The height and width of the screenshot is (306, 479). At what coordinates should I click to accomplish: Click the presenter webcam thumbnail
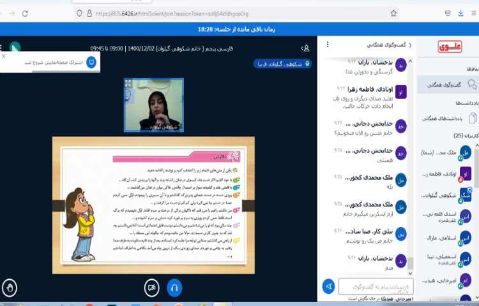pos(154,105)
